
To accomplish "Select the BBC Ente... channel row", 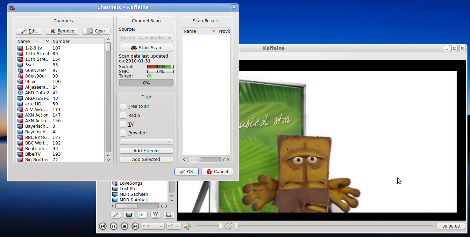I will (60, 138).
